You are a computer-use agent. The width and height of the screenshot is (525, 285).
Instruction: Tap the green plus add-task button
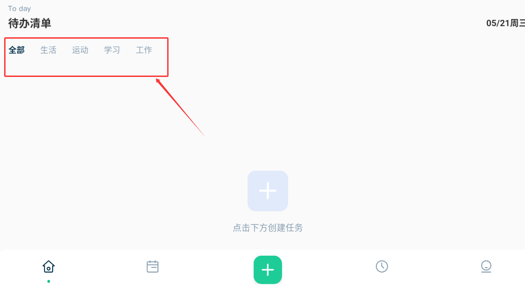[268, 270]
